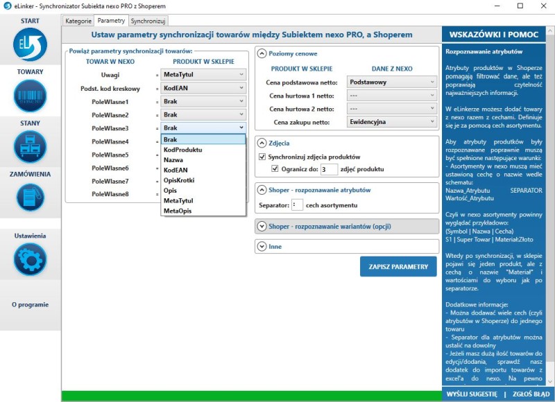
Task: Open the TOWARY barcode icon
Action: point(30,96)
